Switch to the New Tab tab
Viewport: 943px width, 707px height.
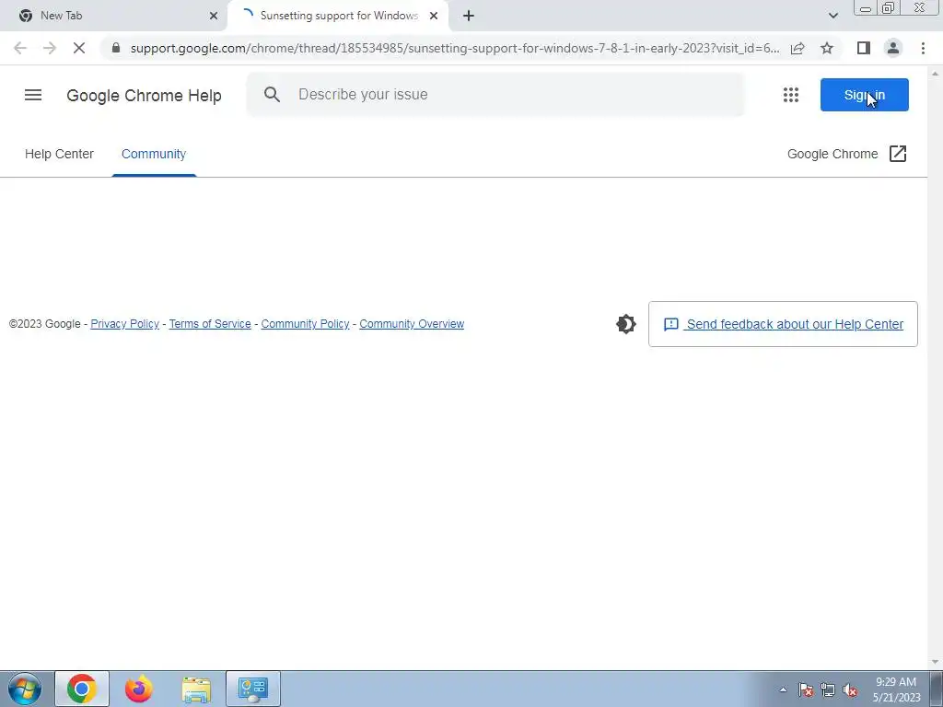point(111,16)
